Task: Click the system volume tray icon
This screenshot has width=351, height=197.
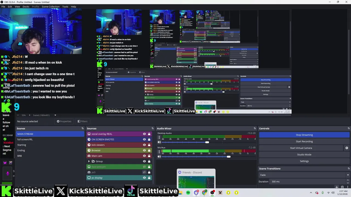Action: [333, 193]
